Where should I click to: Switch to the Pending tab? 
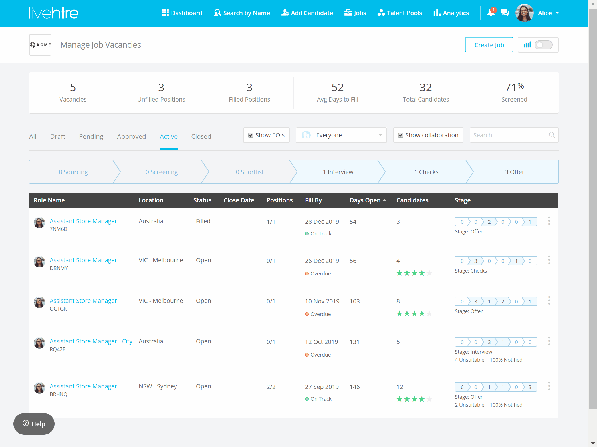91,136
